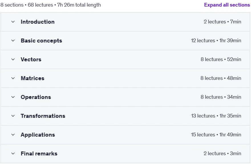
Task: Open the Final remarks section heading
Action: pos(39,154)
